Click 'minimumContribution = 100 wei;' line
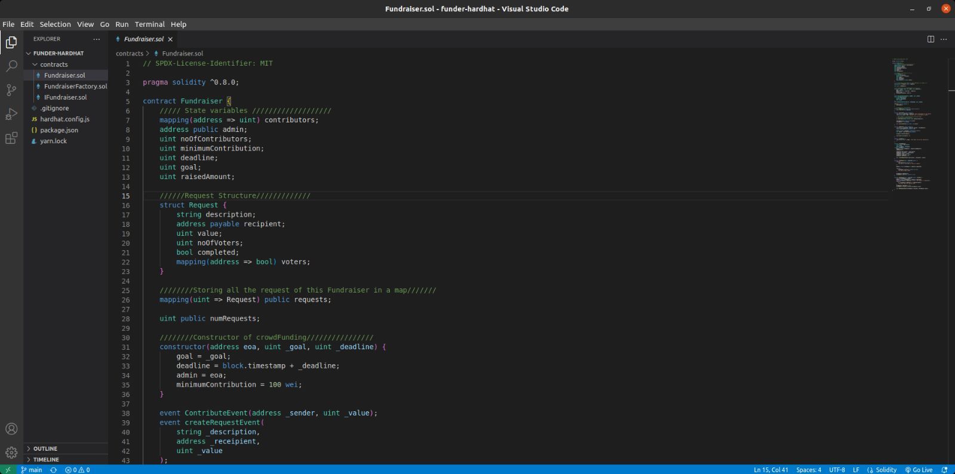Image resolution: width=955 pixels, height=474 pixels. (x=239, y=385)
